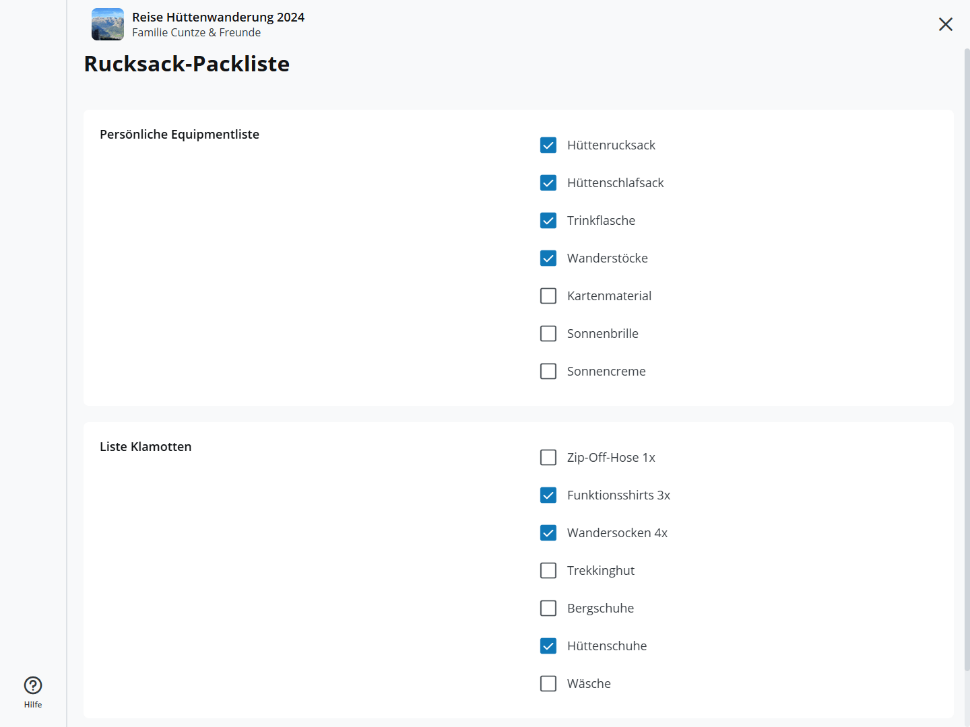Mark Sonnenbrille as packed
This screenshot has width=970, height=727.
point(548,334)
